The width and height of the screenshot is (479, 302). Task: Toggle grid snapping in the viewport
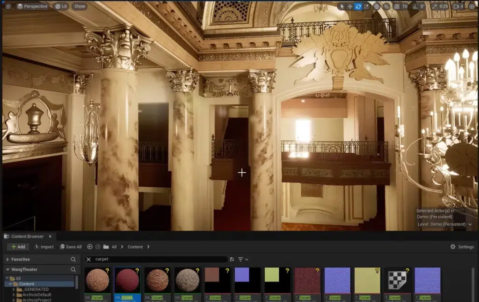click(397, 7)
